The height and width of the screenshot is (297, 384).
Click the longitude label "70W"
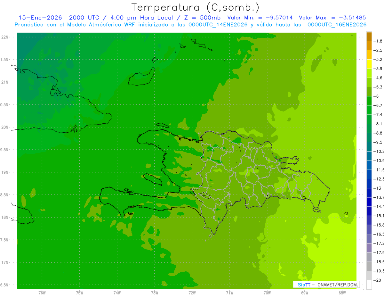coord(267,293)
